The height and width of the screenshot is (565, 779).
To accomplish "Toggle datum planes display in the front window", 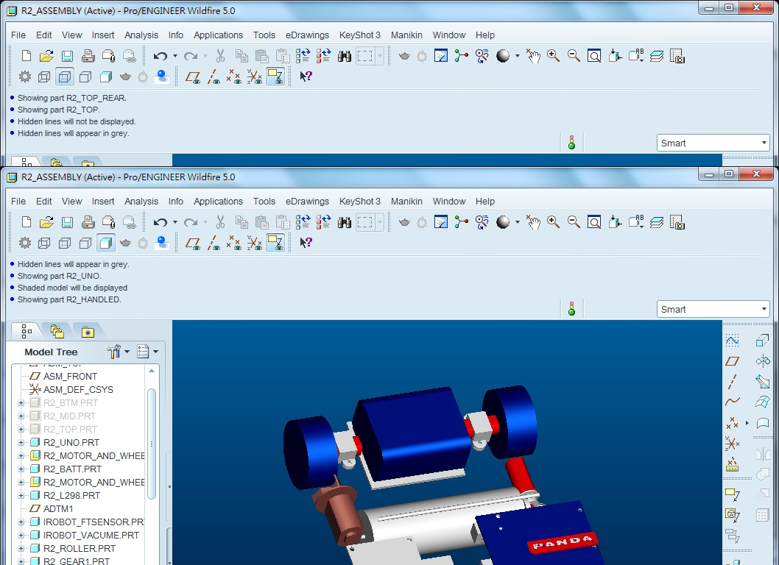I will [x=193, y=243].
